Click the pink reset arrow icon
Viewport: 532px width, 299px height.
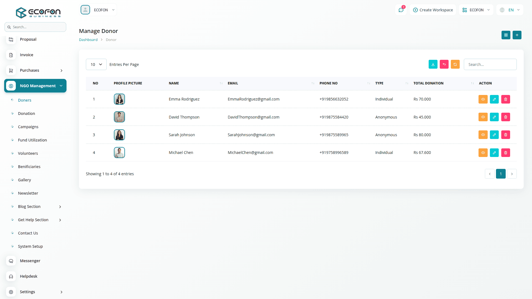[x=444, y=64]
